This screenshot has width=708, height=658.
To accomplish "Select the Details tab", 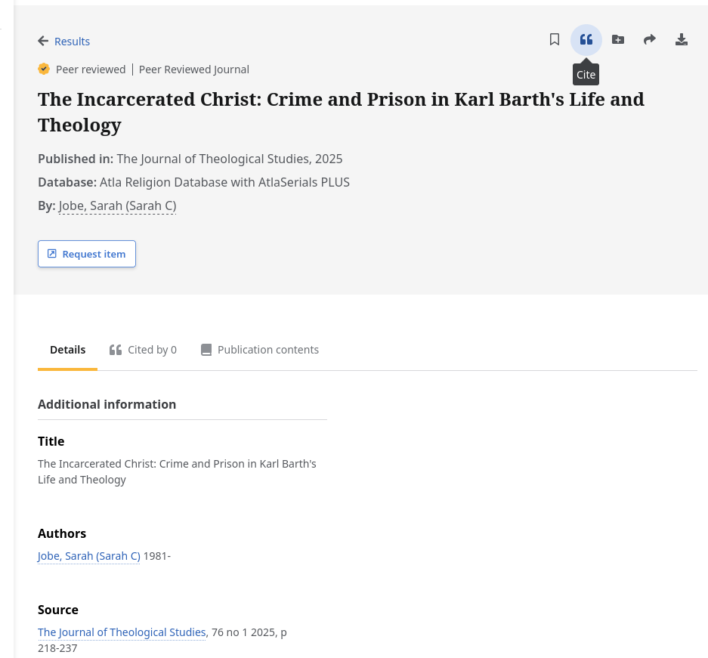I will pyautogui.click(x=67, y=349).
